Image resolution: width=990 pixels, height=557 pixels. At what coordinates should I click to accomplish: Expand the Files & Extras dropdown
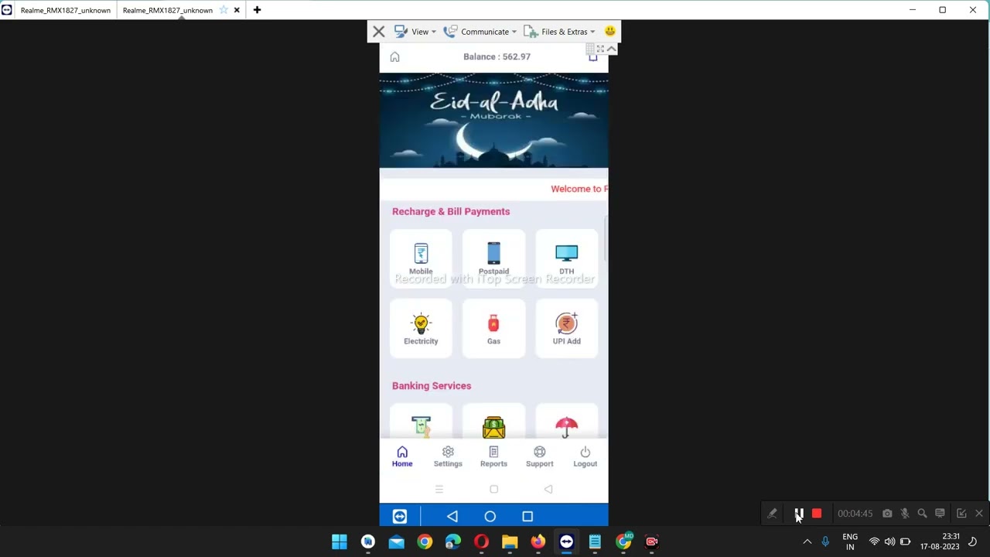coord(559,32)
